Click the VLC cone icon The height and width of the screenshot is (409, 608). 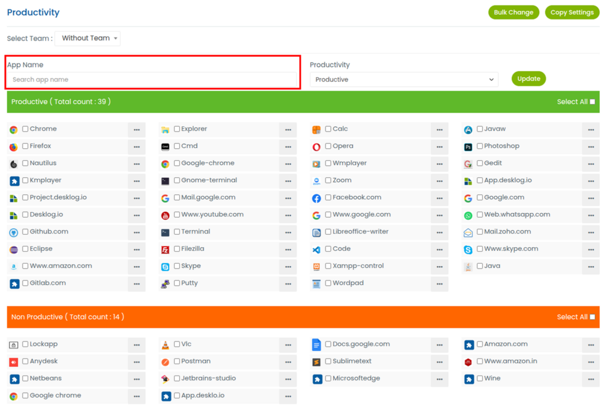(x=165, y=345)
